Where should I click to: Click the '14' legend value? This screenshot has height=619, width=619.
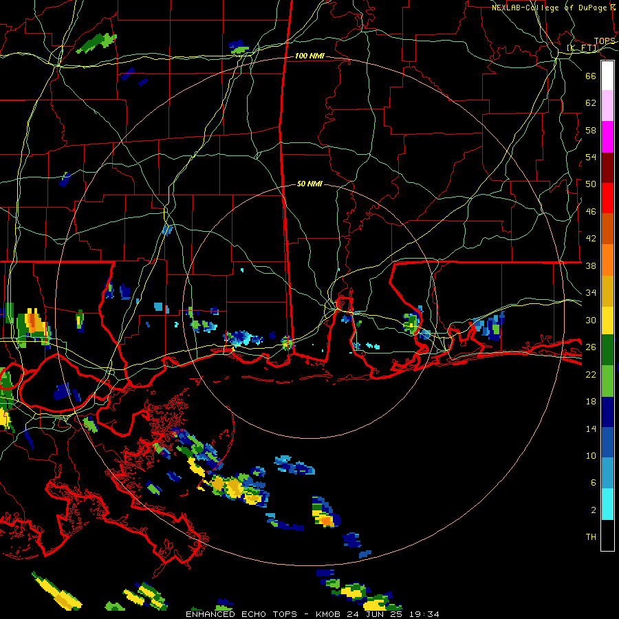[591, 428]
